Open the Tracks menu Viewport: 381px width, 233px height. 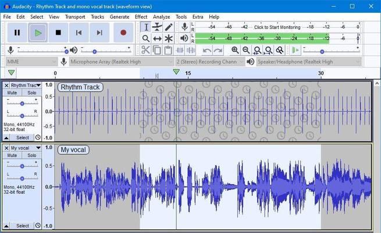click(x=98, y=17)
